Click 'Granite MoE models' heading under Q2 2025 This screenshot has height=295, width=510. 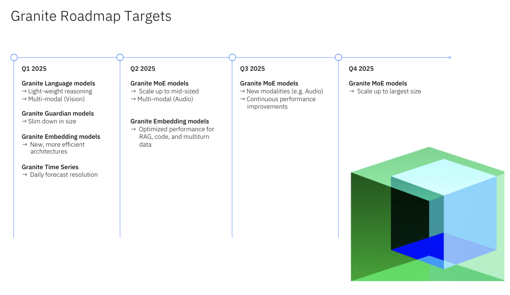pyautogui.click(x=159, y=84)
